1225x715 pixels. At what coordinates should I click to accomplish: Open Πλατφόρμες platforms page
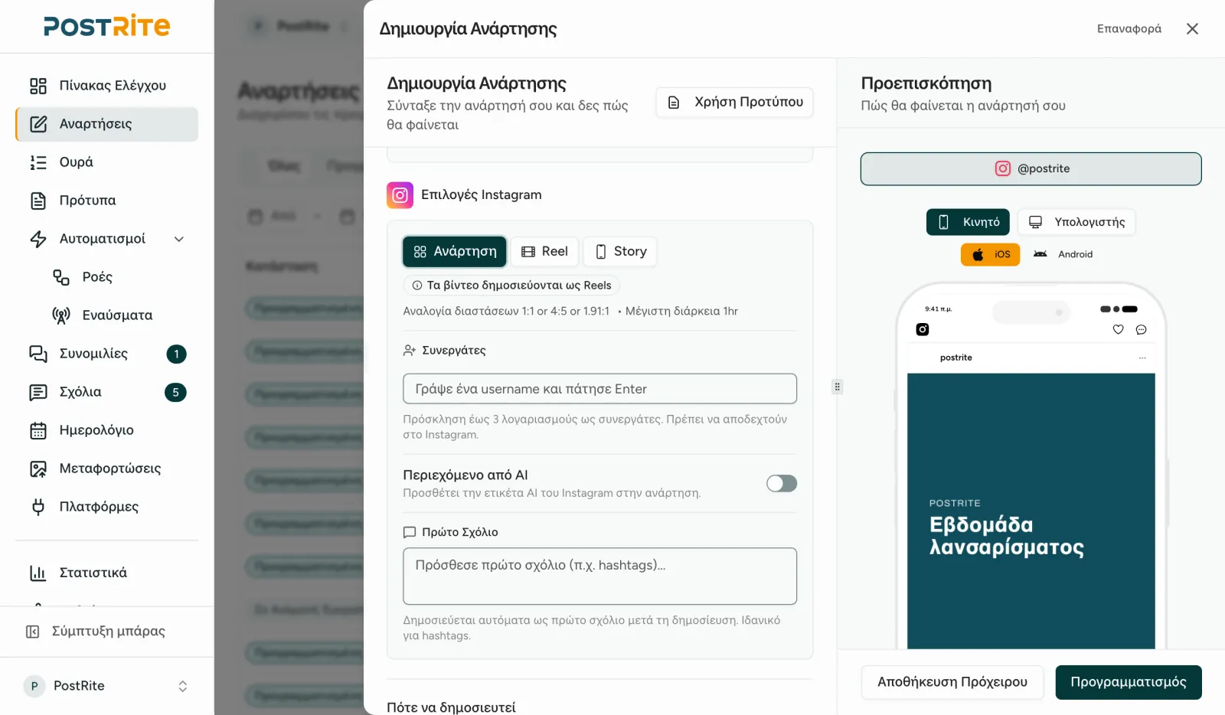106,507
